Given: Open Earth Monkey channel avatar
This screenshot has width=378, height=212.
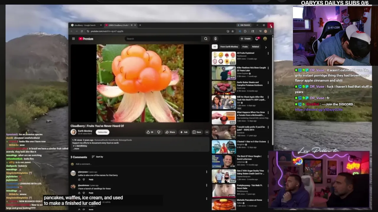Looking at the screenshot, I should (x=73, y=132).
